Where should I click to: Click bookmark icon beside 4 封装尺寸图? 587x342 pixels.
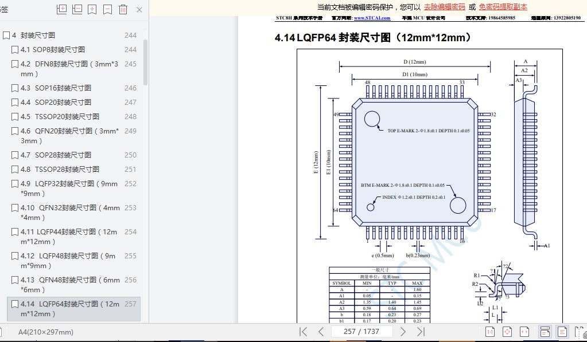coord(6,36)
